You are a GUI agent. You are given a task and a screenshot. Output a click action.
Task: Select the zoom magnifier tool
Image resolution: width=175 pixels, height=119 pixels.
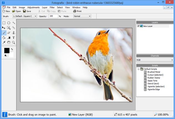pyautogui.click(x=14, y=42)
